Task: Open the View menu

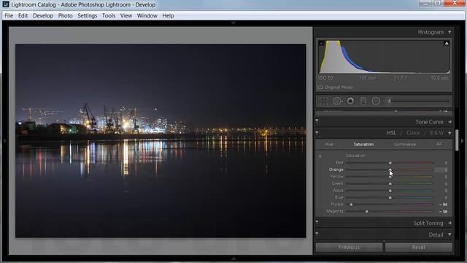Action: click(x=126, y=15)
